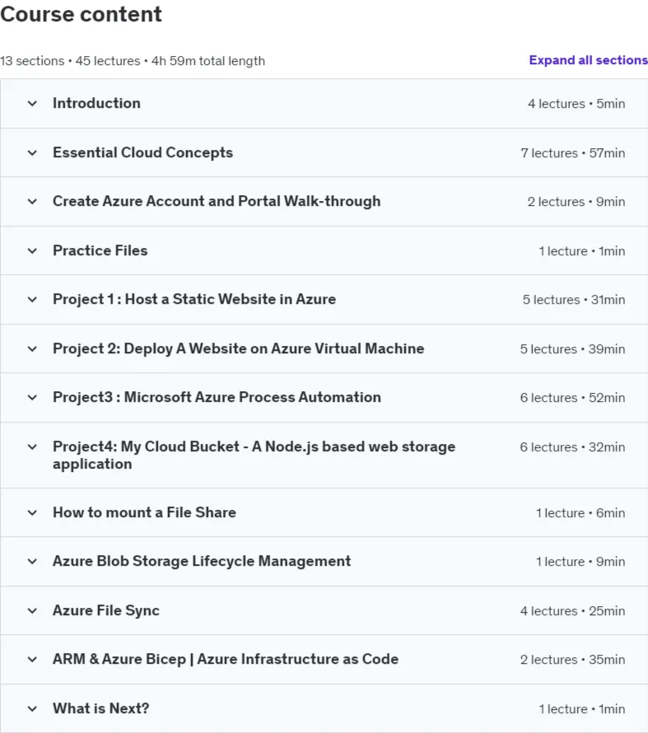The width and height of the screenshot is (648, 733).
Task: Expand Azure Blob Storage Lifecycle chevron
Action: [x=32, y=562]
